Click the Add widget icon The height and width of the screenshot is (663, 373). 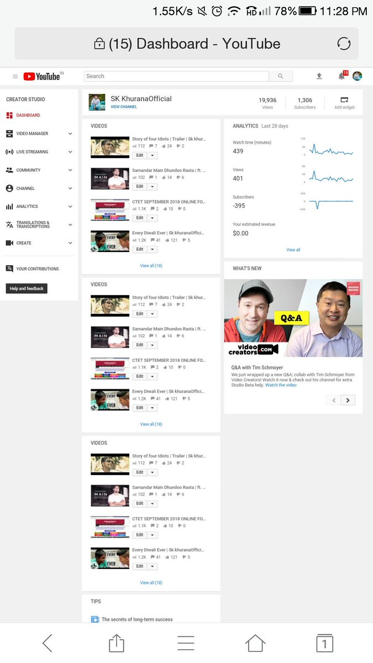click(344, 100)
